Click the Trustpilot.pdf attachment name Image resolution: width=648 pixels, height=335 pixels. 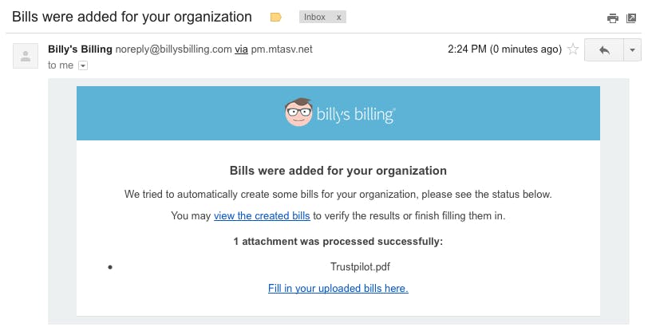click(x=360, y=267)
